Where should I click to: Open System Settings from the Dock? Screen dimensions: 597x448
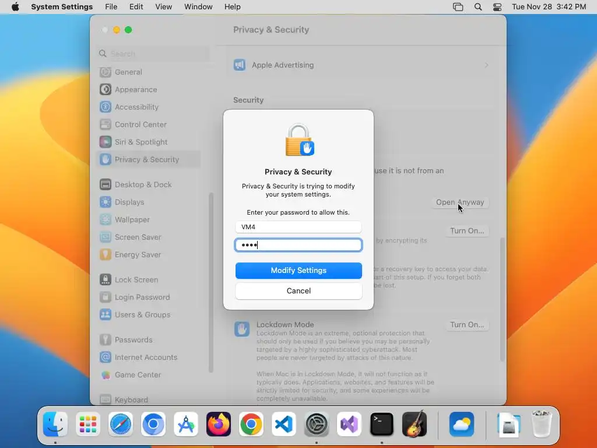coord(317,424)
